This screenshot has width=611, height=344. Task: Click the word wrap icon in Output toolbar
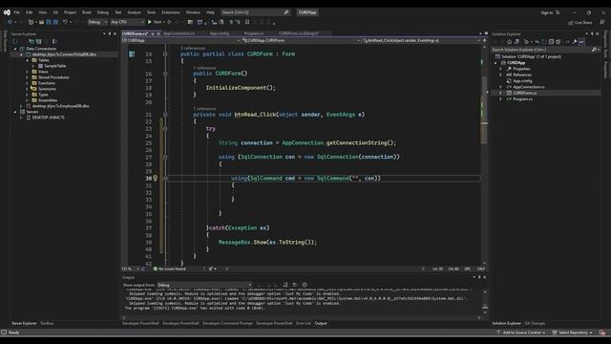tap(295, 285)
